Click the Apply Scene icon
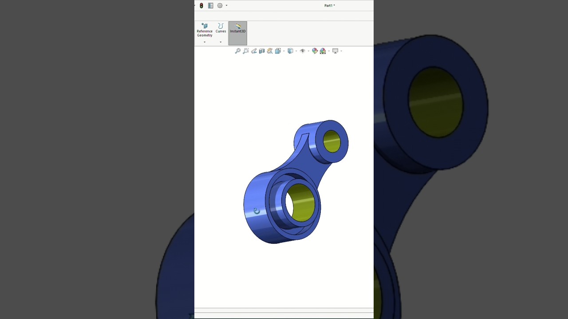Image resolution: width=568 pixels, height=319 pixels. tap(323, 51)
